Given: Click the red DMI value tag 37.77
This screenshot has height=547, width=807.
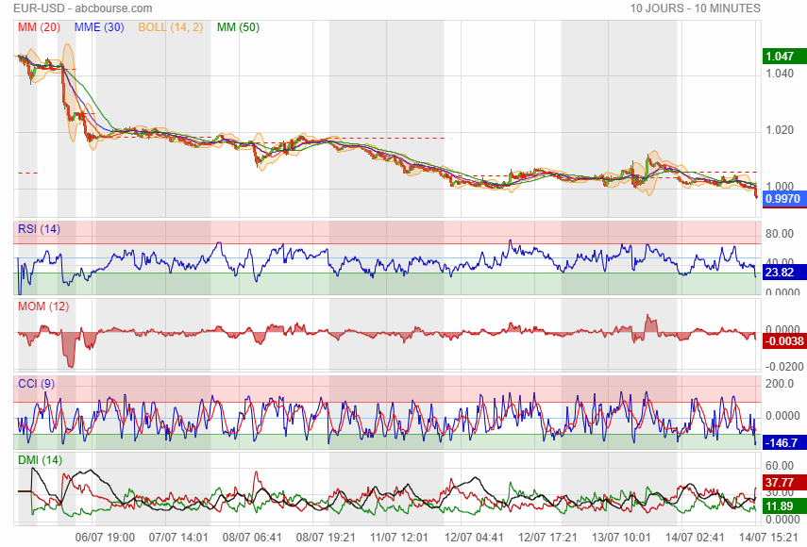Looking at the screenshot, I should coord(784,482).
